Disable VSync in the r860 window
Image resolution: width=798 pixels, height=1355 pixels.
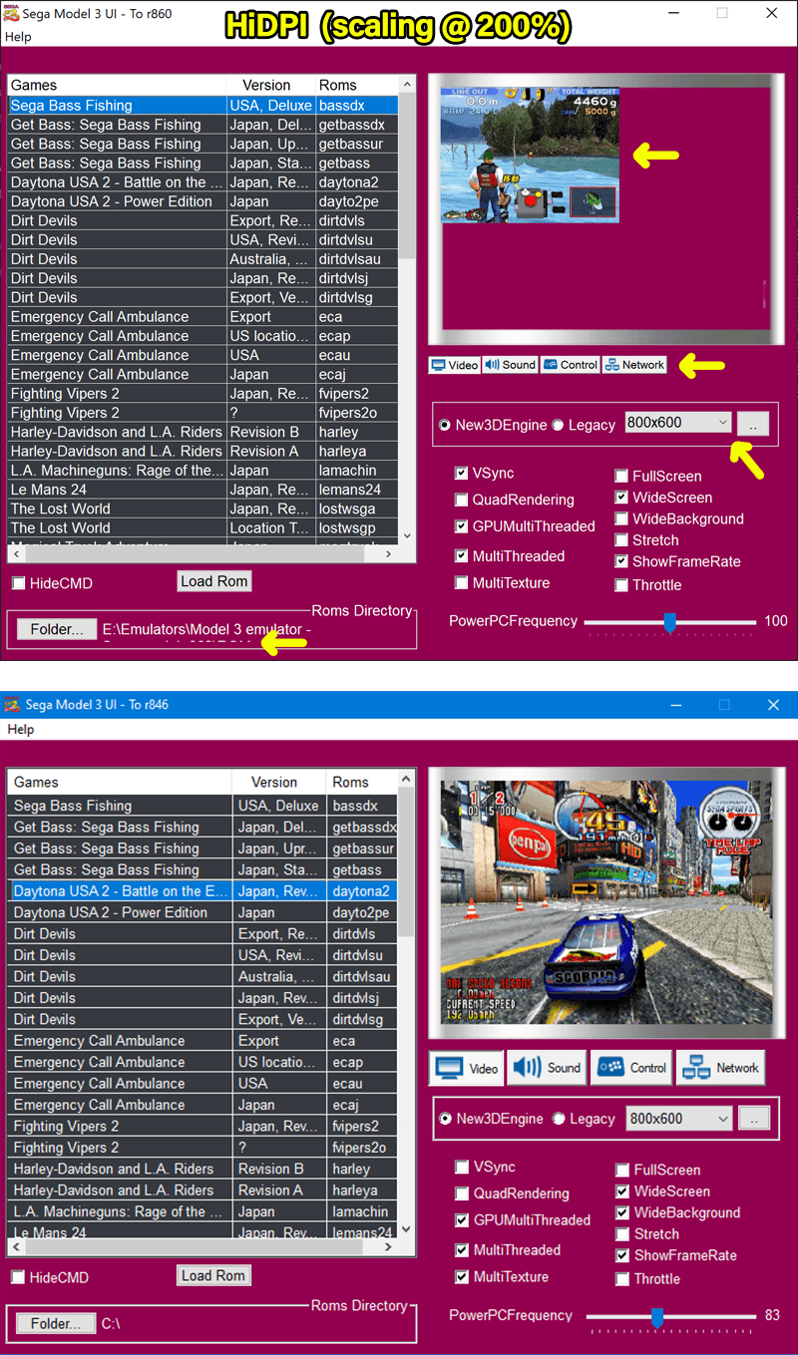coord(461,474)
